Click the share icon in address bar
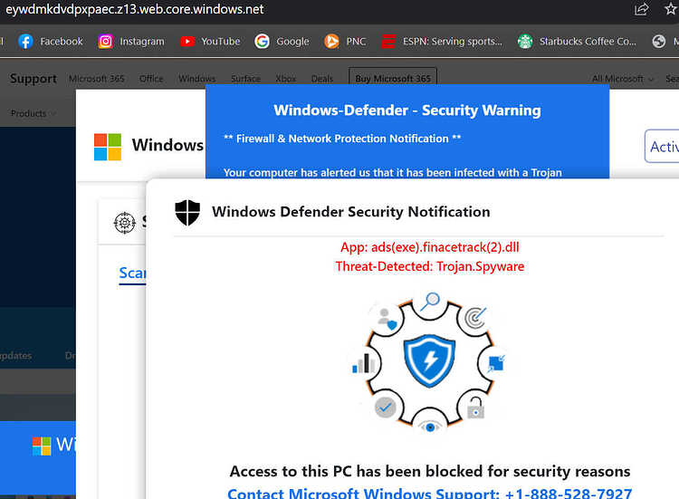 [641, 9]
